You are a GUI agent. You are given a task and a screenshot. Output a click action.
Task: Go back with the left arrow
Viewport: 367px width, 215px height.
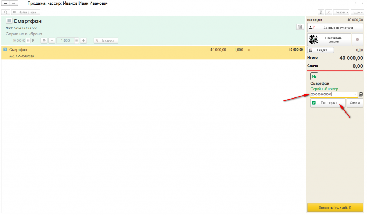coord(6,3)
